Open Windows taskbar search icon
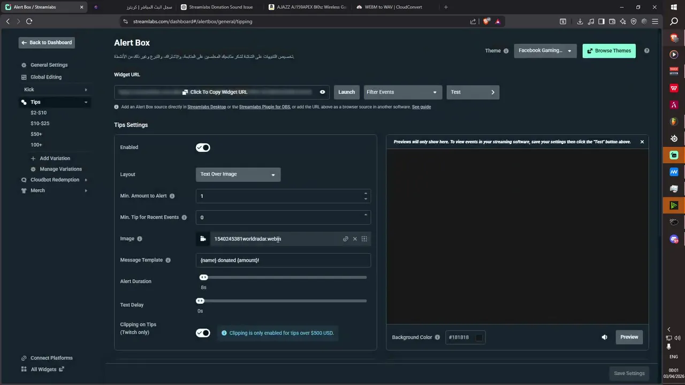The width and height of the screenshot is (685, 385). click(x=674, y=21)
